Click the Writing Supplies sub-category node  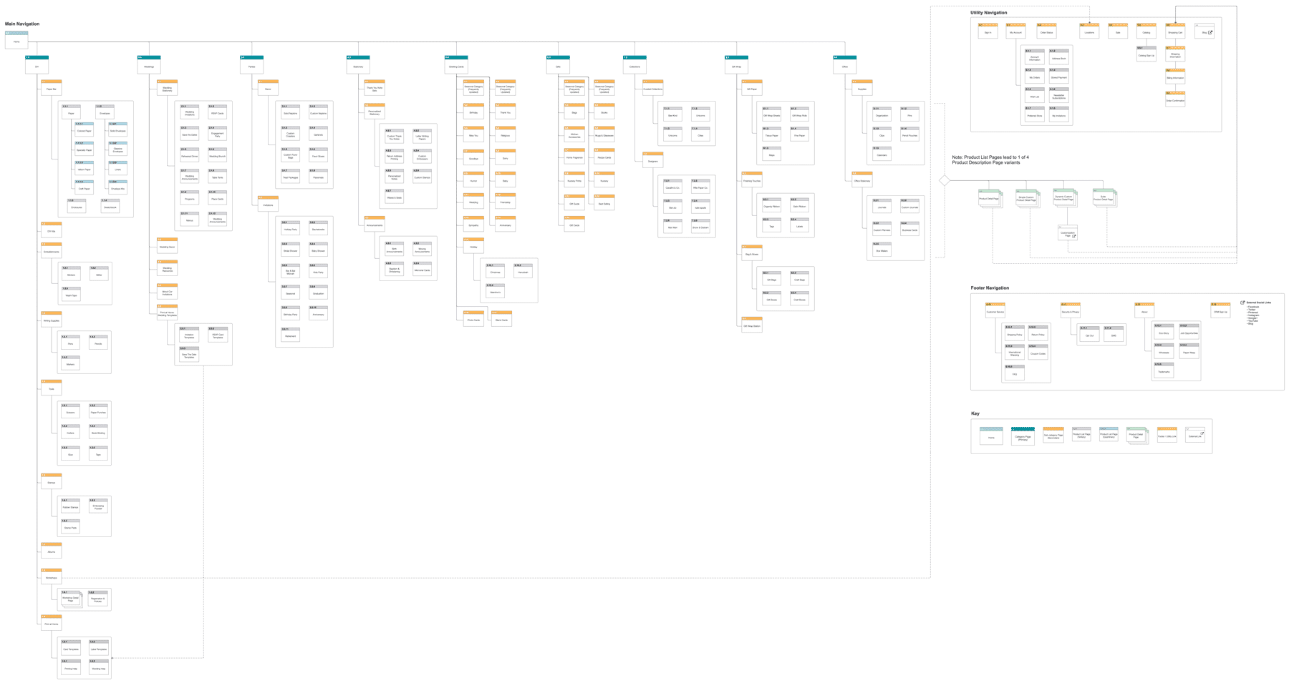coord(52,319)
